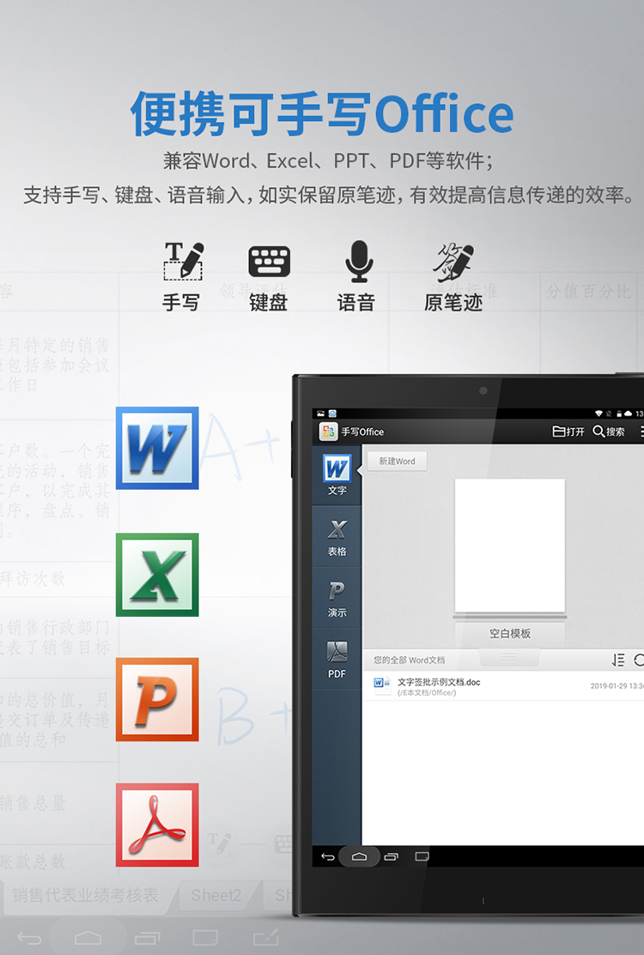Click the large Word icon on left
644x955 pixels.
coord(157,448)
